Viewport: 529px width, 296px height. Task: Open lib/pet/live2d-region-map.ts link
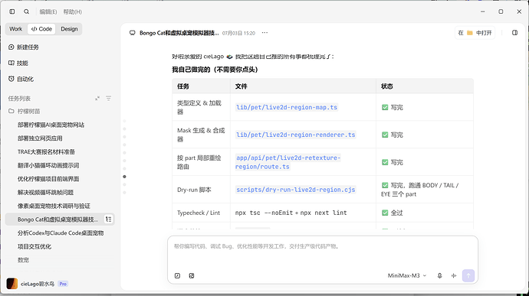[287, 107]
